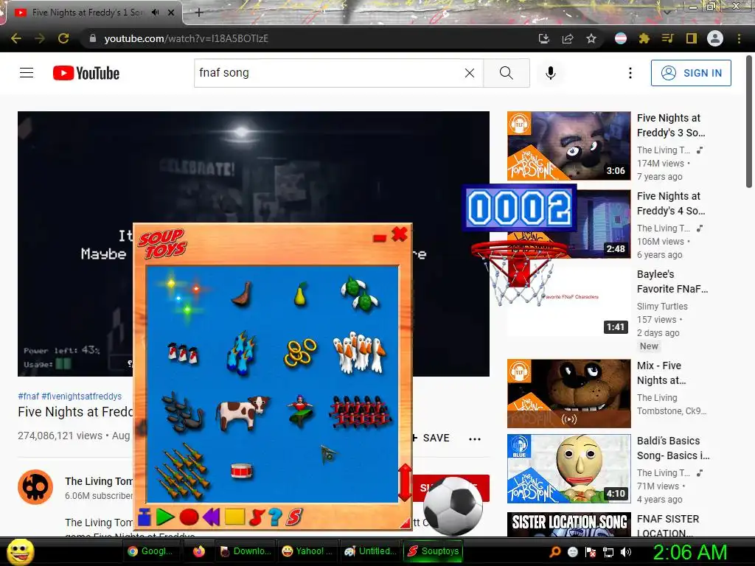Select the sparkling stars toy in Soup Toys
The image size is (755, 566).
184,295
